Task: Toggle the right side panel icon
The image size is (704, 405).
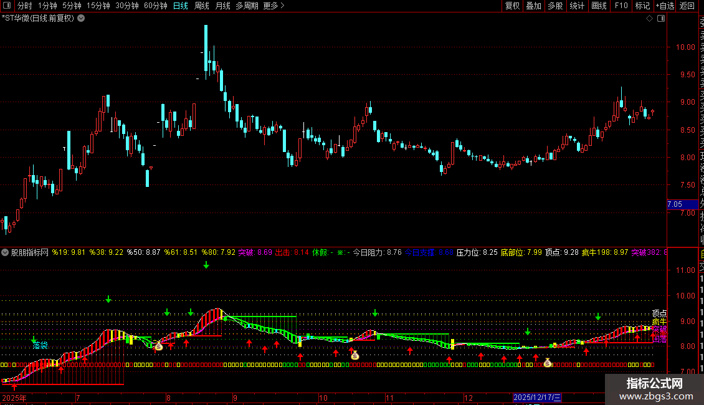Action: point(661,19)
